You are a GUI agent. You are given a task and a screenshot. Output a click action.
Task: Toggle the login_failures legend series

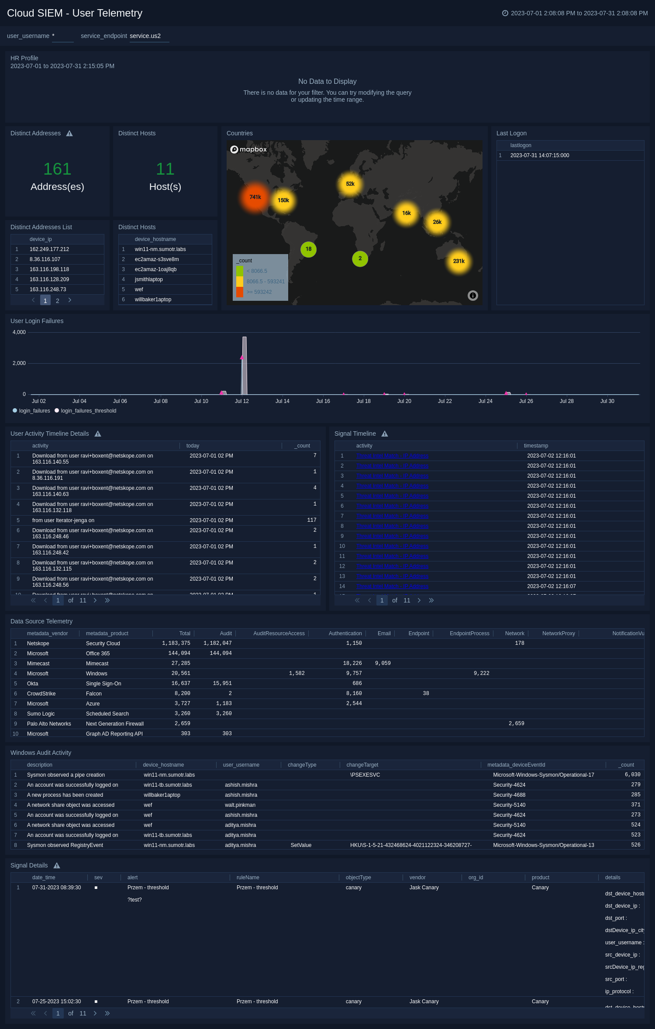click(x=31, y=411)
